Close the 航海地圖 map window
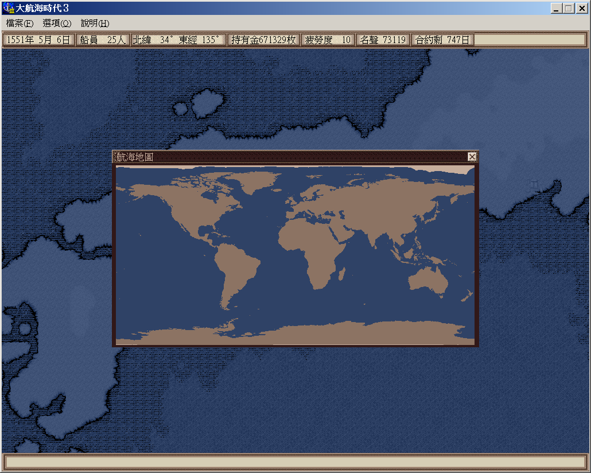591x473 pixels. (472, 157)
